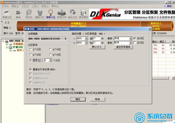Open the 硬盘(D) menu

point(15,6)
